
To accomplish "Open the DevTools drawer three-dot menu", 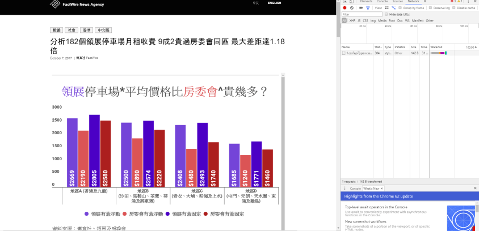I will (x=344, y=188).
